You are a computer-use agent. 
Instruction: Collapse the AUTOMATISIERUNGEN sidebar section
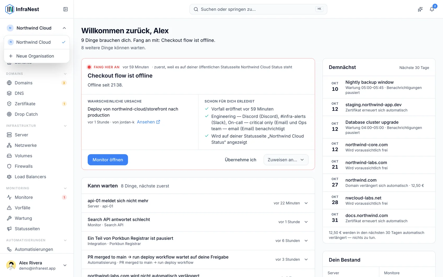click(x=65, y=240)
